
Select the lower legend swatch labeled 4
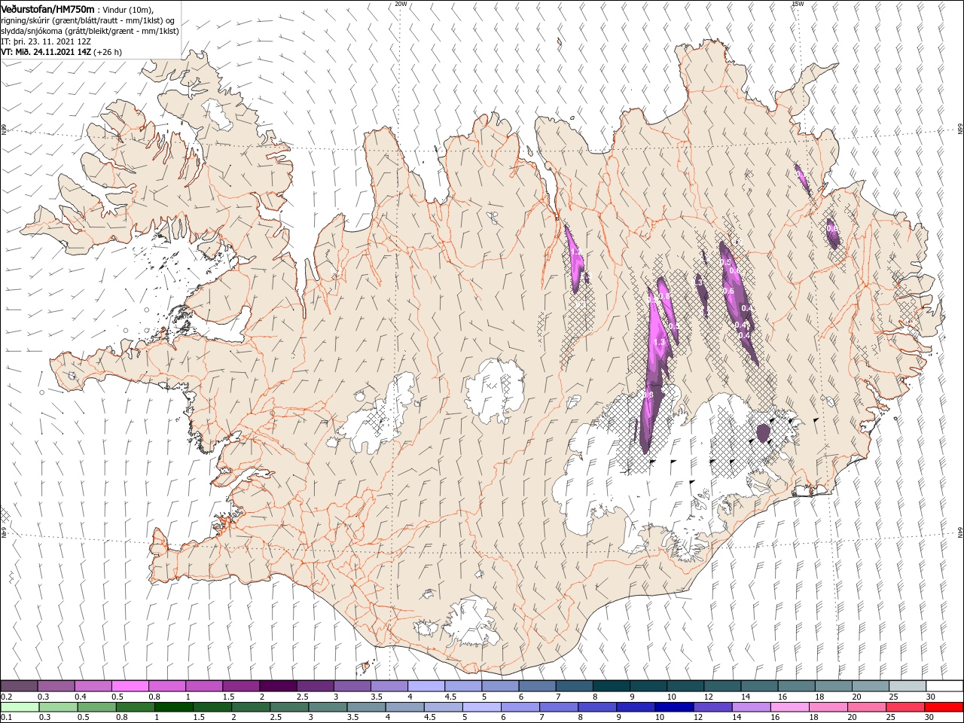[404, 707]
